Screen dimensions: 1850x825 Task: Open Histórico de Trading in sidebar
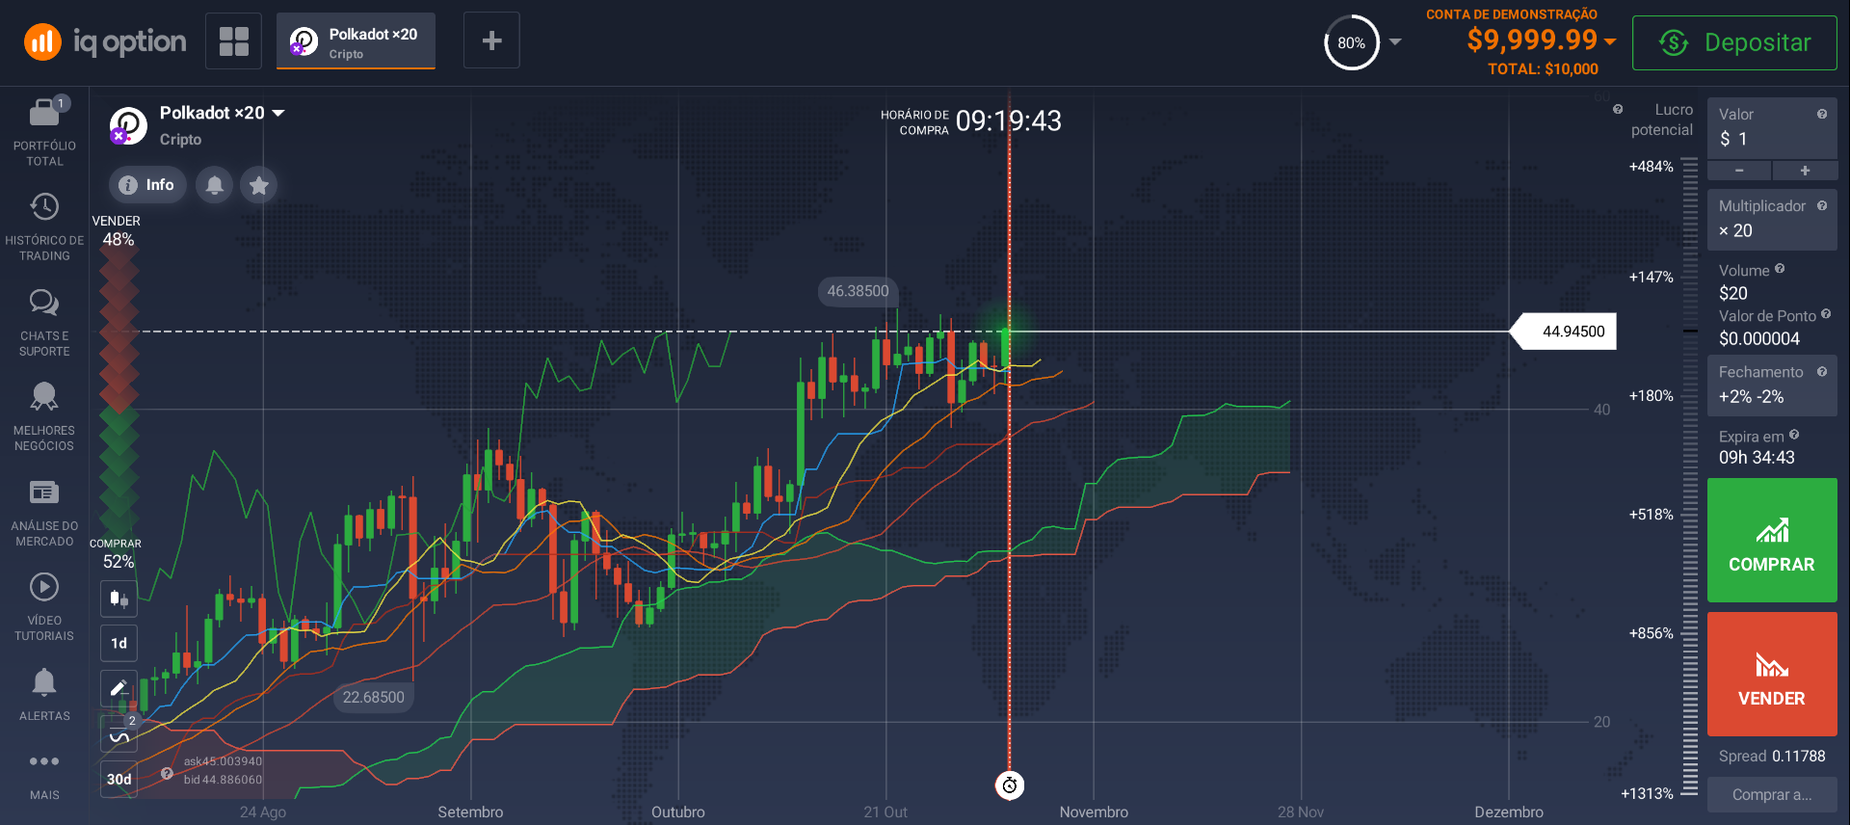[44, 227]
